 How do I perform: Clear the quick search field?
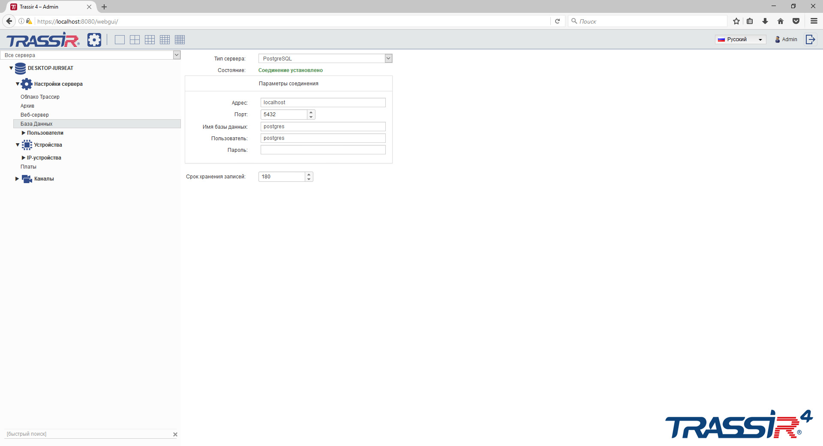[175, 434]
